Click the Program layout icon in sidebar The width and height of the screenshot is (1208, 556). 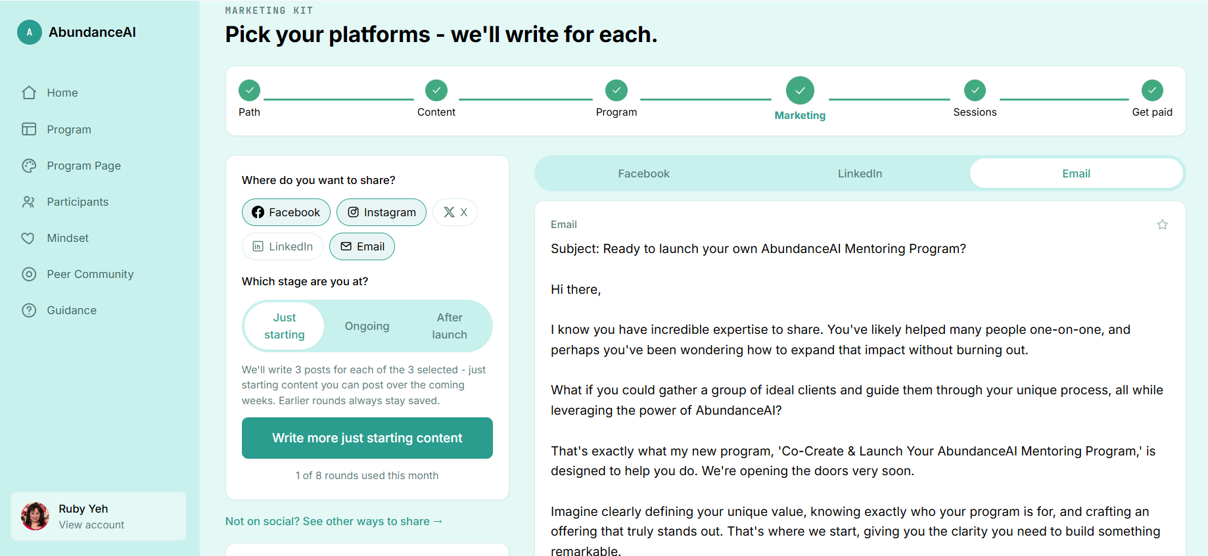pos(29,129)
